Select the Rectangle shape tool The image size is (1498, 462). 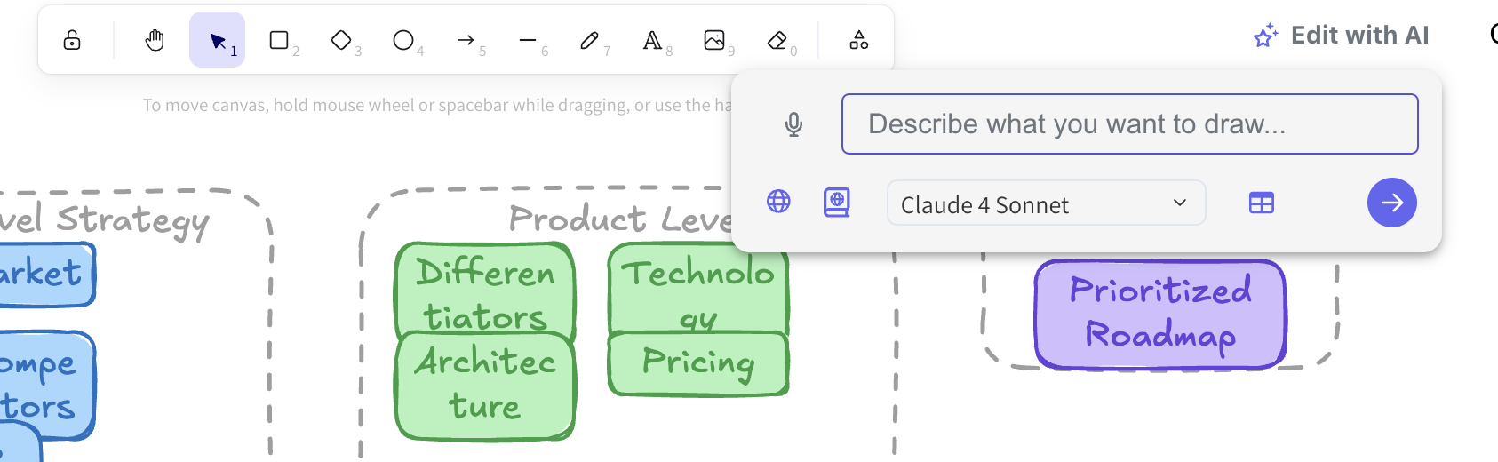point(279,40)
